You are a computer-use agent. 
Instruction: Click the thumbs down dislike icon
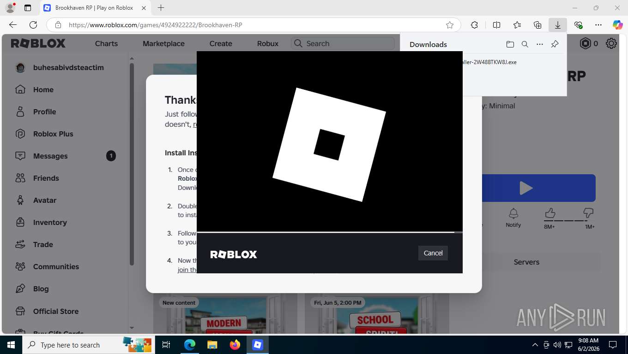pyautogui.click(x=588, y=213)
